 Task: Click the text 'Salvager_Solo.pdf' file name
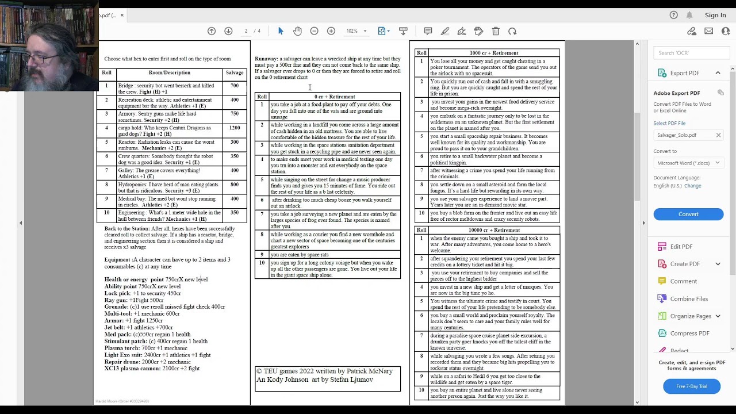[x=677, y=135]
